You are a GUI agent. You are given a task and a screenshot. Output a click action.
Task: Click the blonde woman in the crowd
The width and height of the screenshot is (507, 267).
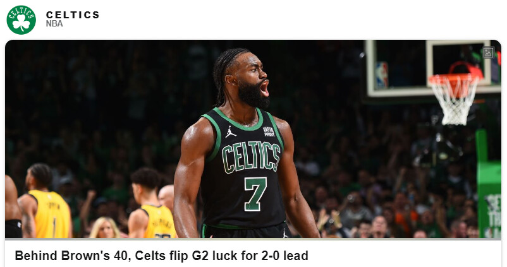click(x=104, y=227)
